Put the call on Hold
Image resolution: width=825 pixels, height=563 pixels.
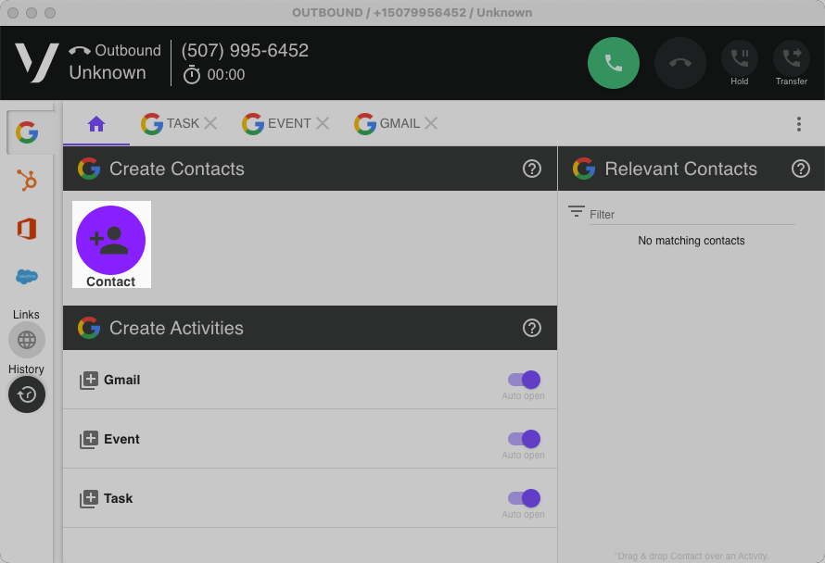tap(739, 59)
